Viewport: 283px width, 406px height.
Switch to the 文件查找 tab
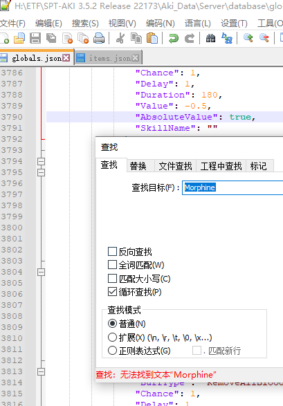click(175, 166)
